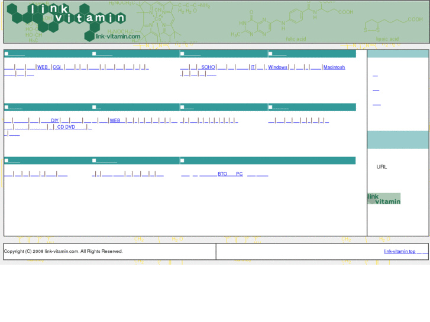
Task: Open the small link vitamin banner image
Action: pyautogui.click(x=384, y=199)
